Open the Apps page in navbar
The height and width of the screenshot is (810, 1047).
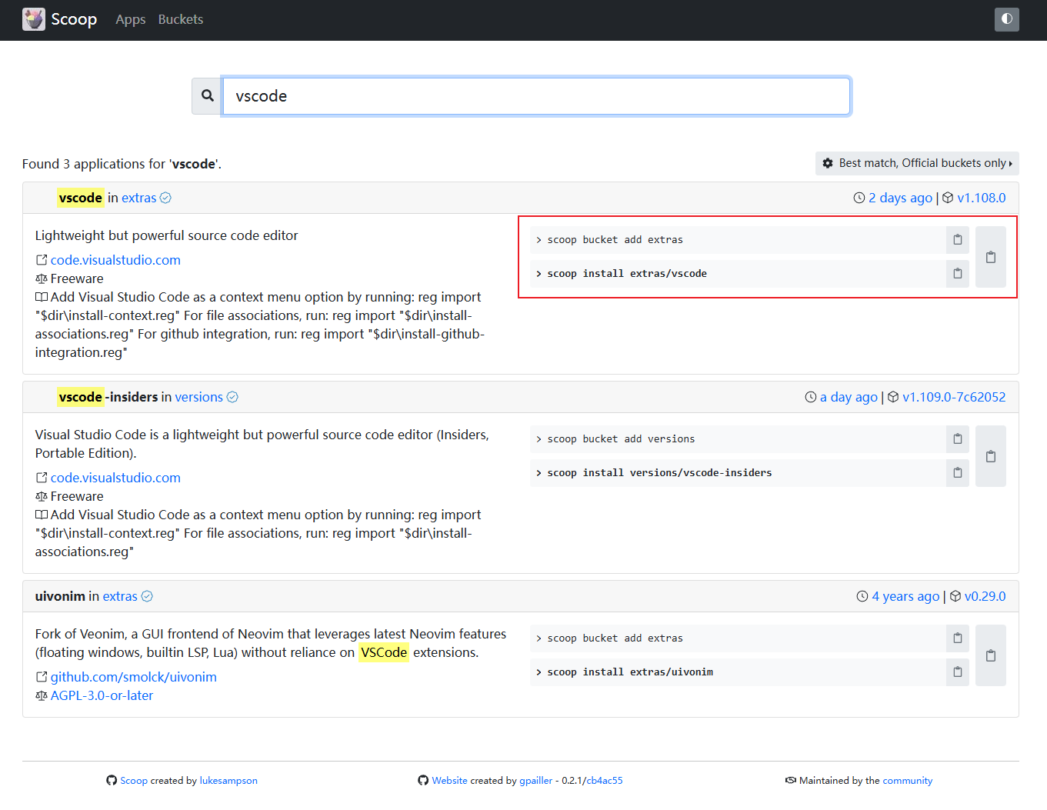pos(130,20)
